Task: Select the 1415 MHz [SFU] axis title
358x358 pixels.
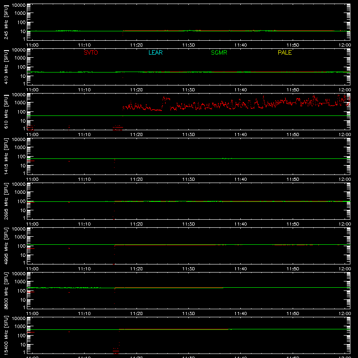Action: point(6,156)
